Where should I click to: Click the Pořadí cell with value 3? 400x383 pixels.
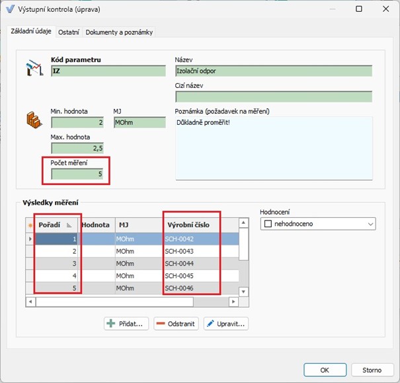coord(56,263)
